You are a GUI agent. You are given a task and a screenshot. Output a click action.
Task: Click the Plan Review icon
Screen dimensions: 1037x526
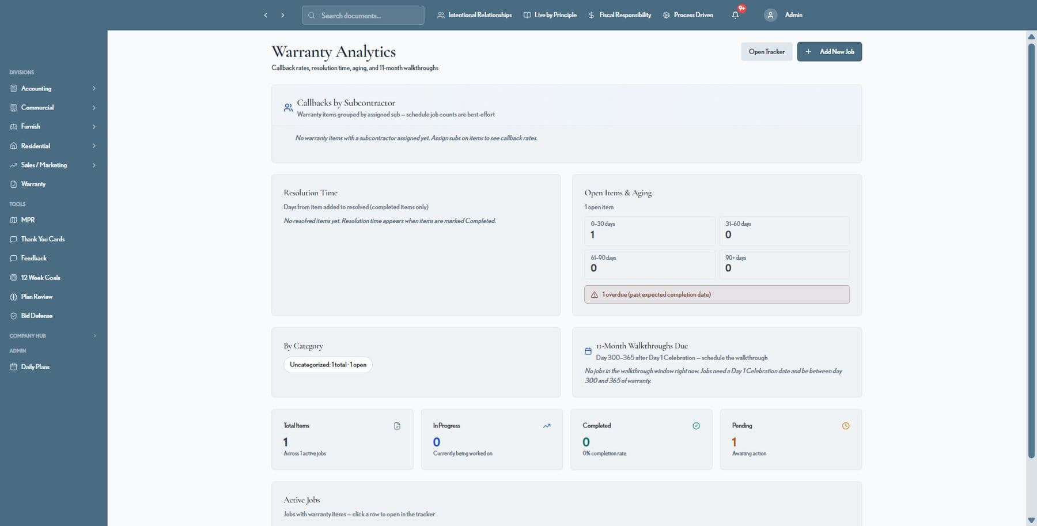tap(14, 297)
